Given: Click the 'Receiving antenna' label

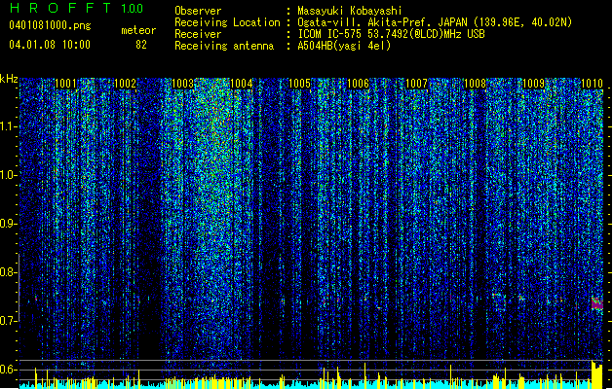Looking at the screenshot, I should 224,46.
